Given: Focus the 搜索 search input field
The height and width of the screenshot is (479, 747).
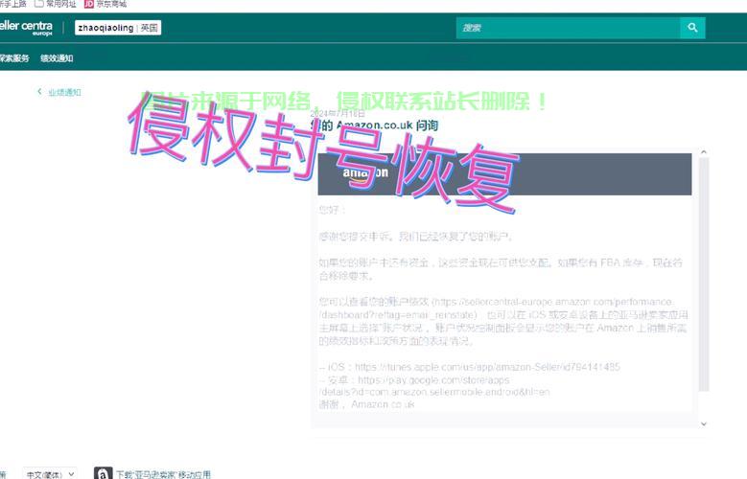Looking at the screenshot, I should (x=568, y=28).
